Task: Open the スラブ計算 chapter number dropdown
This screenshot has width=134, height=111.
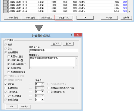Action: point(43,92)
